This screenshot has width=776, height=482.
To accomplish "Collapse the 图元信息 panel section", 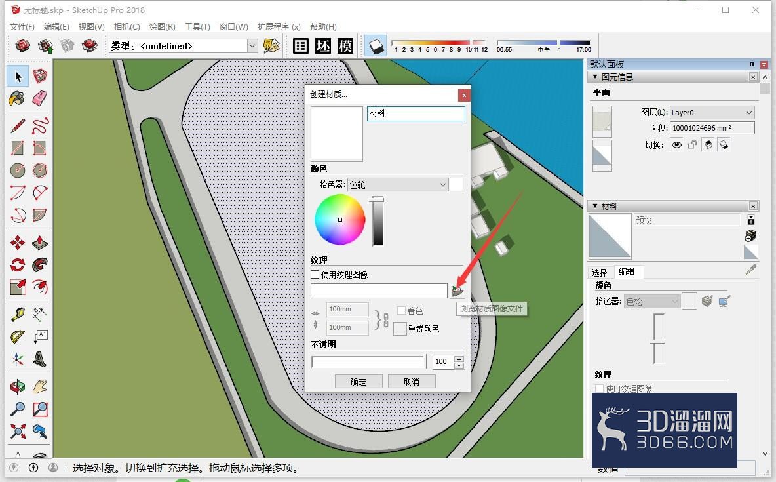I will (595, 77).
